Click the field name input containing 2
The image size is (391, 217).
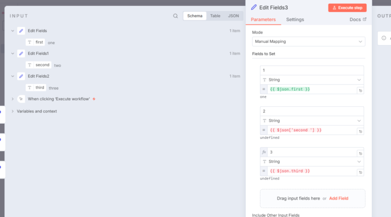(312, 111)
